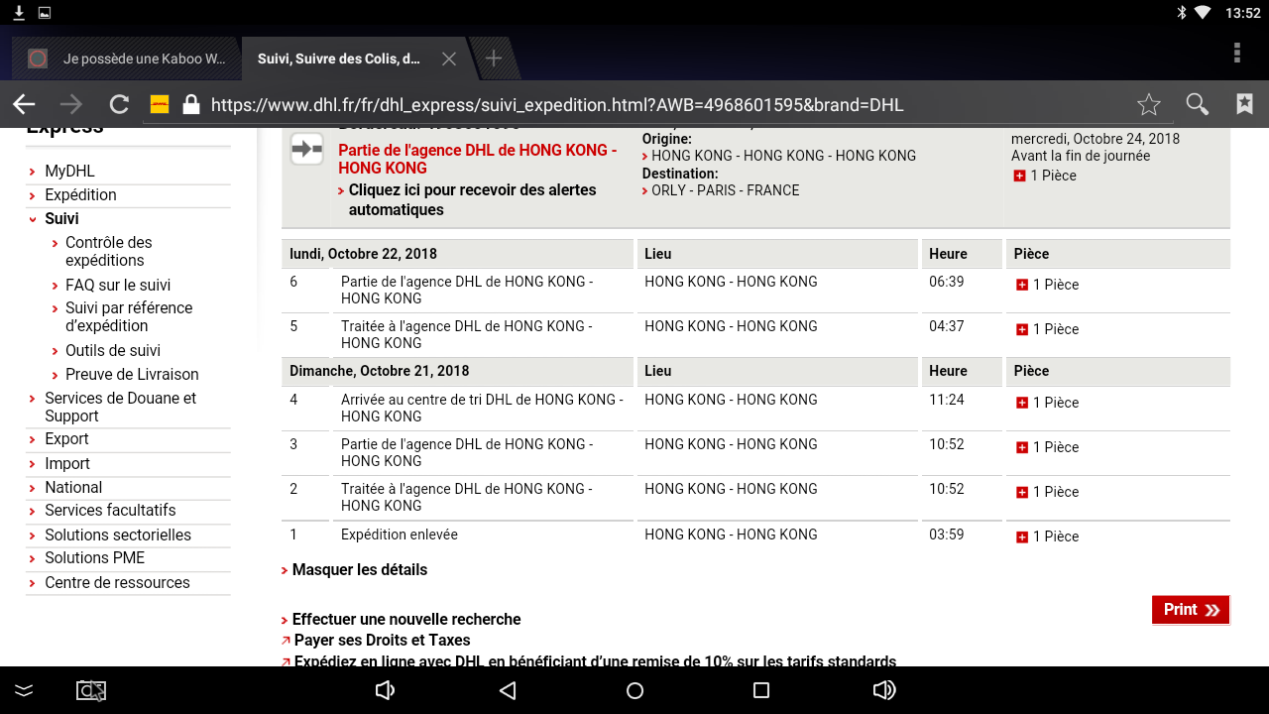Click the shipment status arrow icon
The image size is (1269, 714).
[x=306, y=150]
